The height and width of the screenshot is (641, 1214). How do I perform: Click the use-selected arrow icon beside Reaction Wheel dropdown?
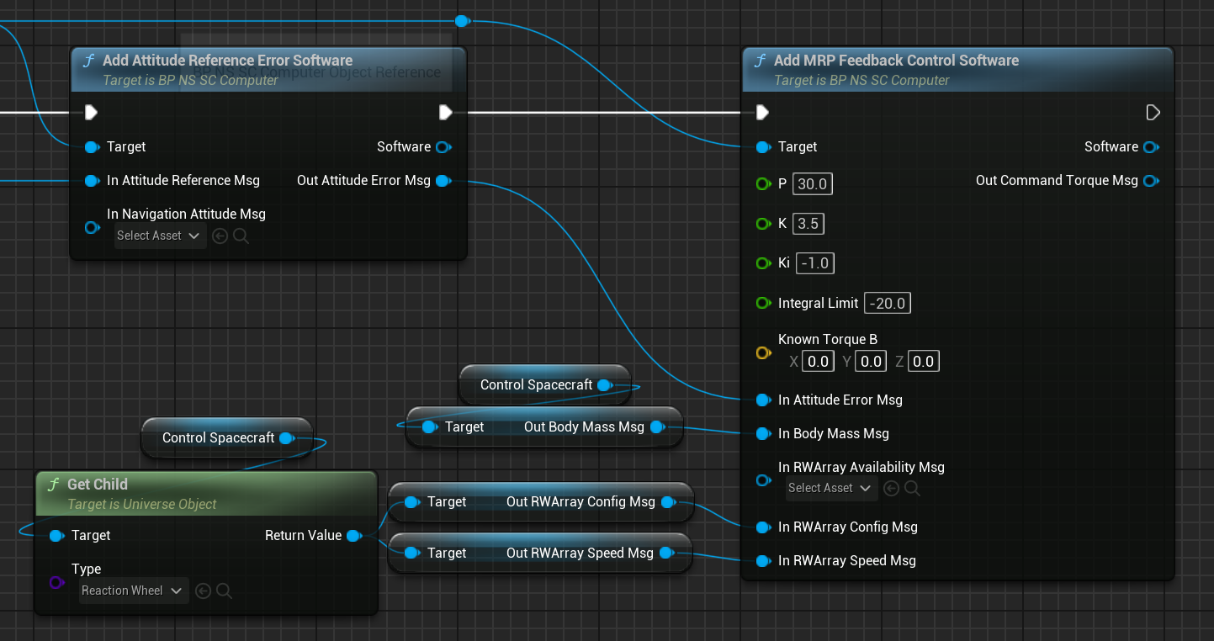[203, 591]
